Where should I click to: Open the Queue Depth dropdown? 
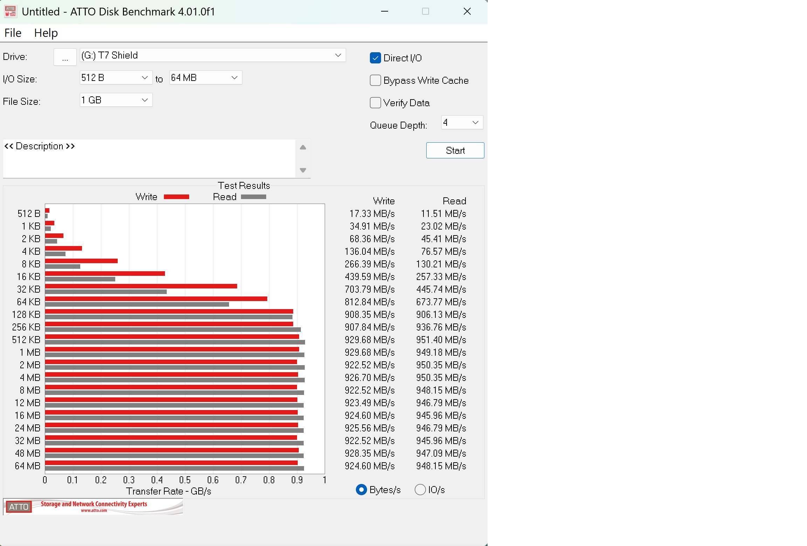click(x=462, y=122)
